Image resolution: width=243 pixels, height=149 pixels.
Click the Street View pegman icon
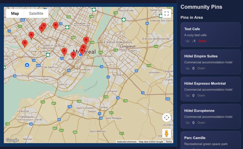coord(167,133)
